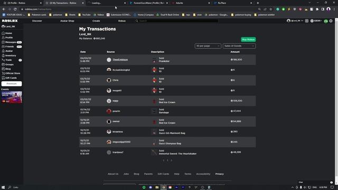Viewport: 338px width, 190px height.
Task: Click the Premium button in the sidebar
Action: (12, 83)
